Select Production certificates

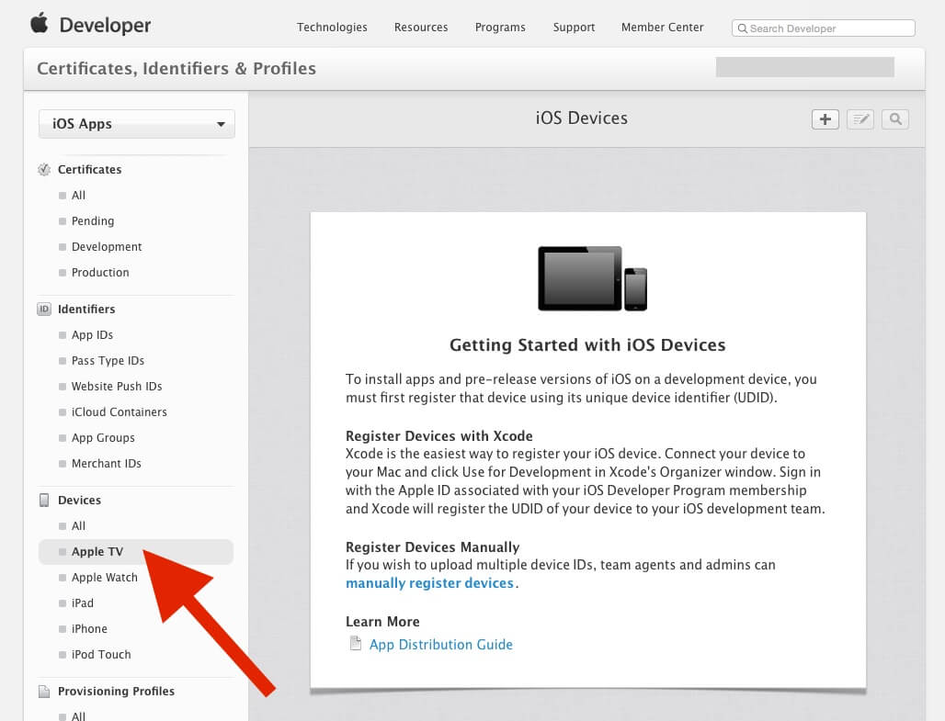[x=100, y=273]
